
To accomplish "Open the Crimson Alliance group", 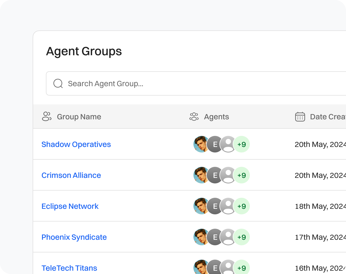I will click(71, 175).
